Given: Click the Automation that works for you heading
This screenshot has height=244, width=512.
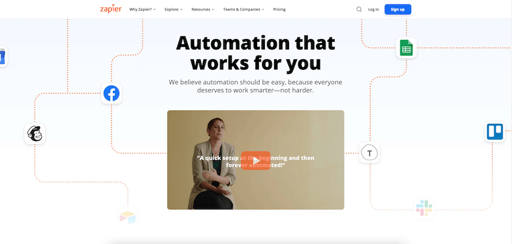Looking at the screenshot, I should (x=255, y=53).
